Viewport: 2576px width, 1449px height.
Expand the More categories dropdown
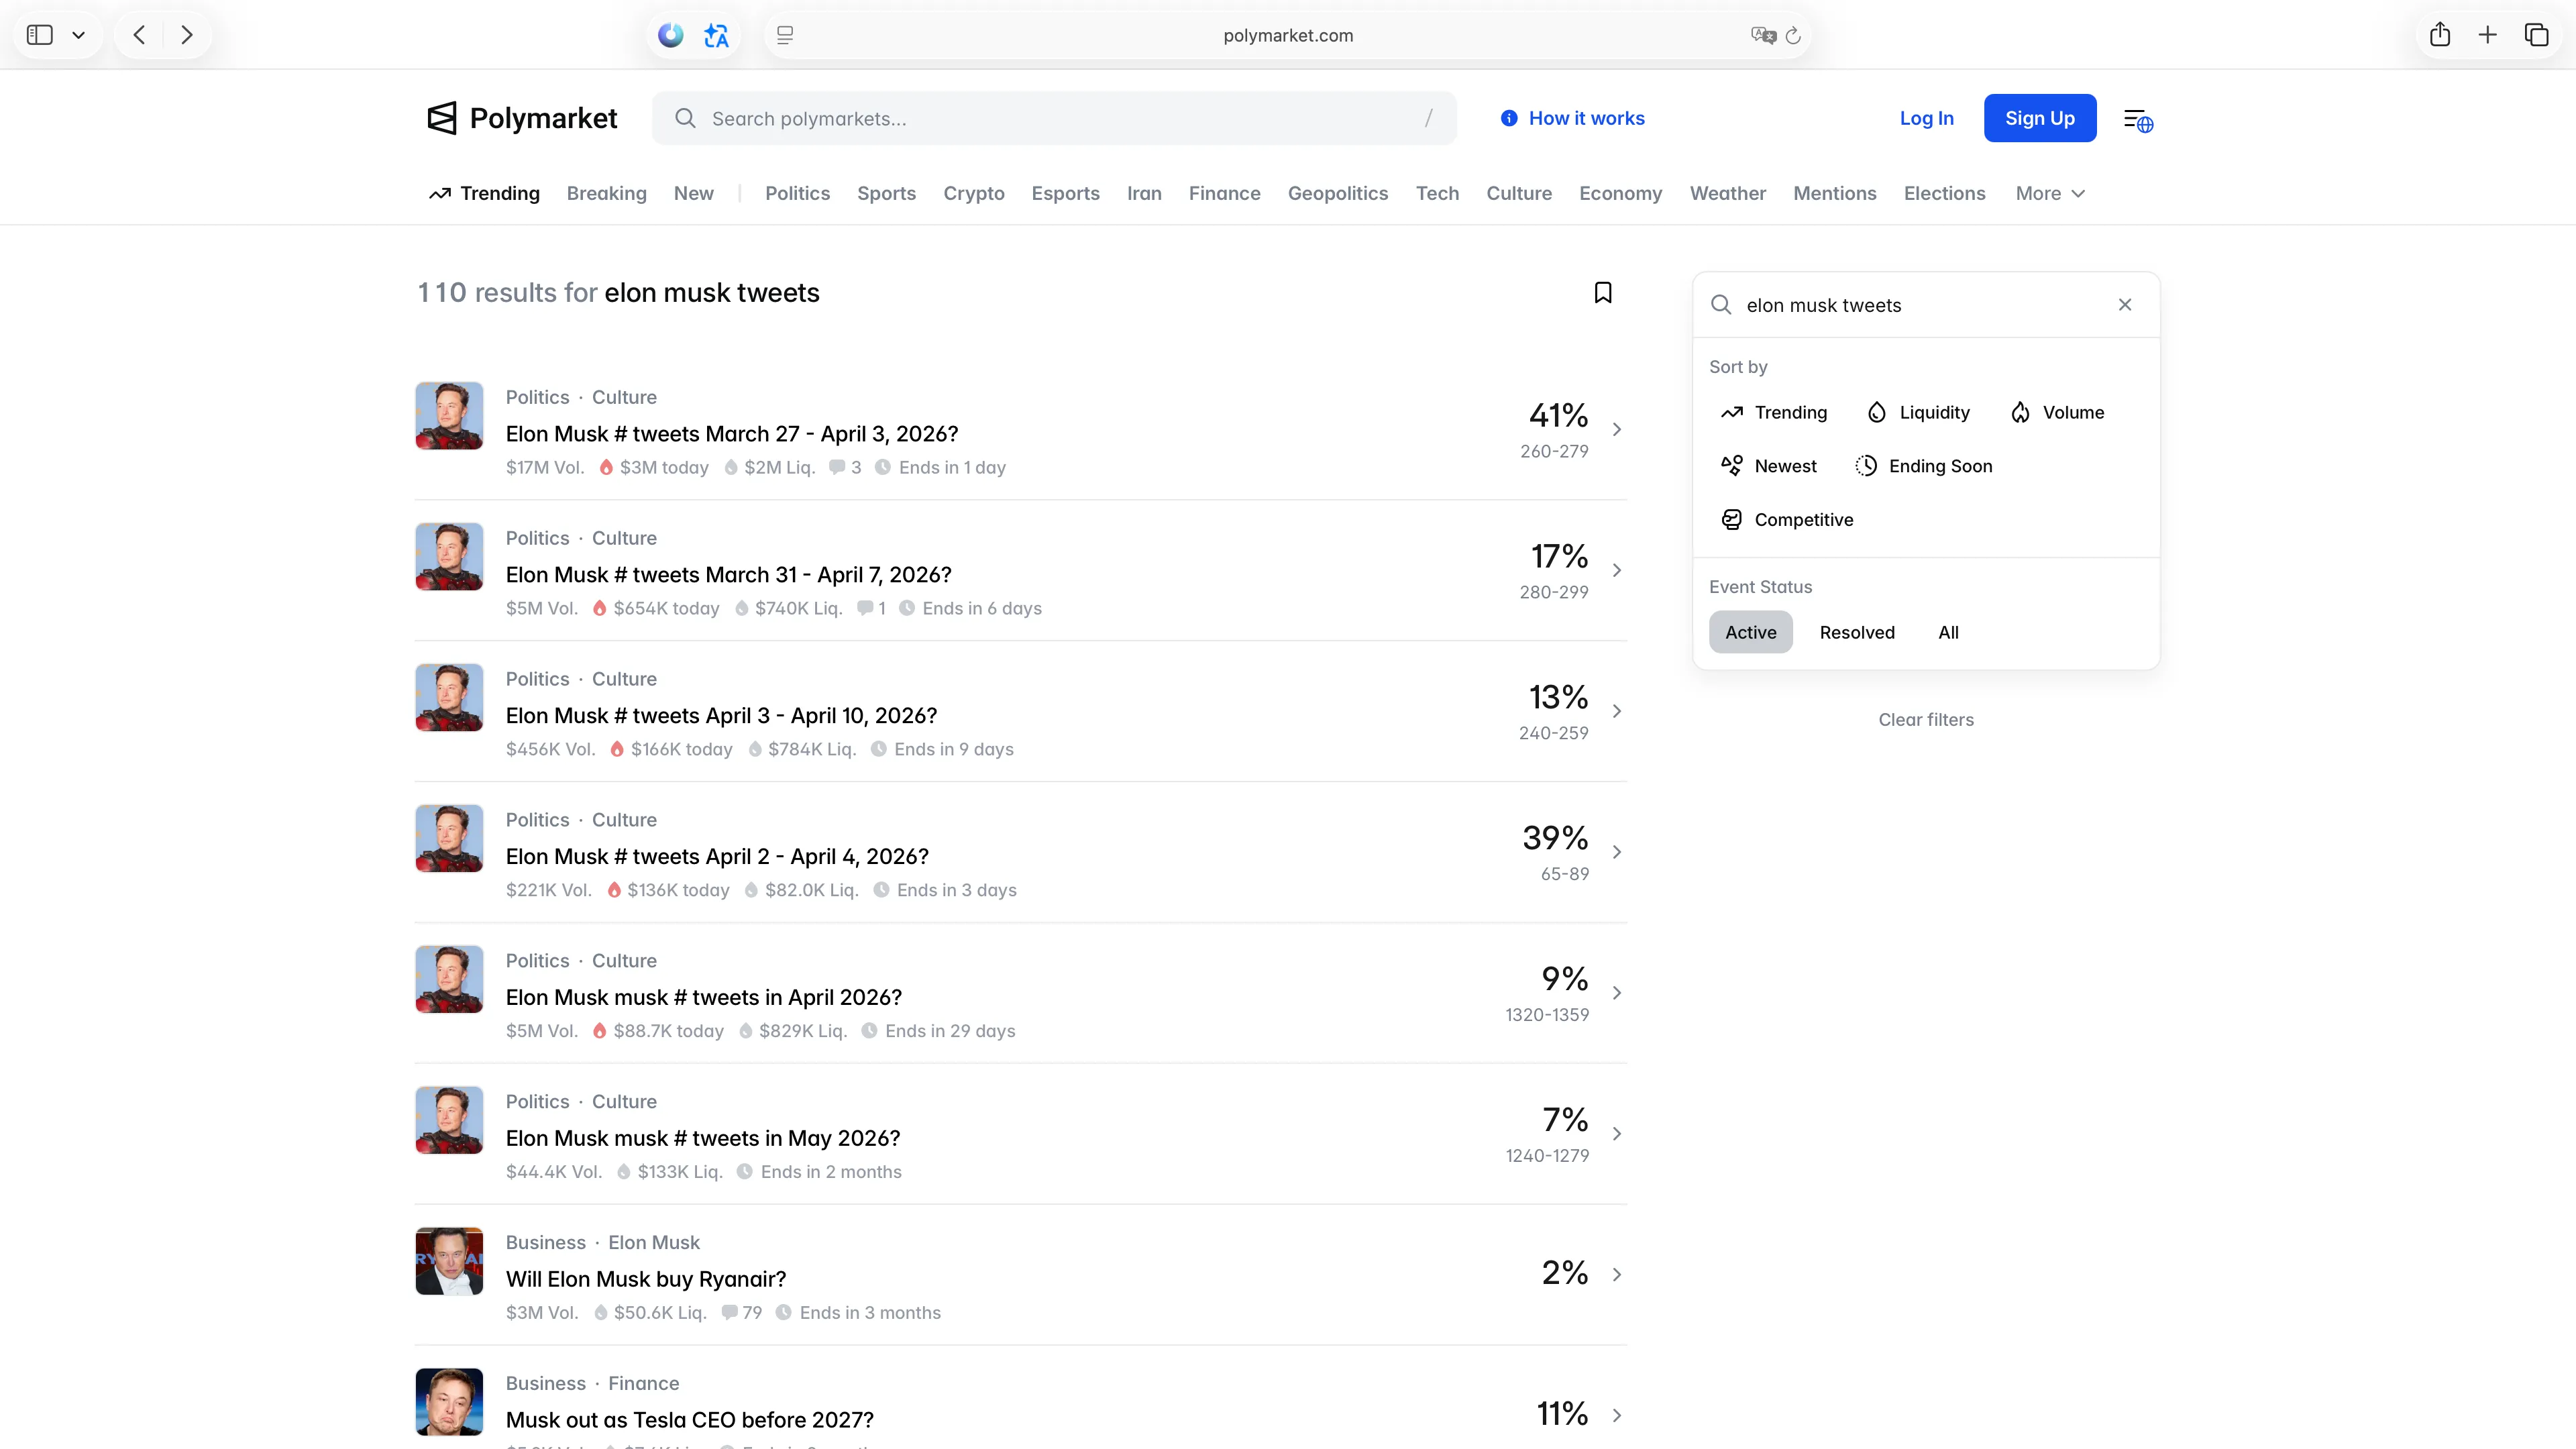point(2049,193)
